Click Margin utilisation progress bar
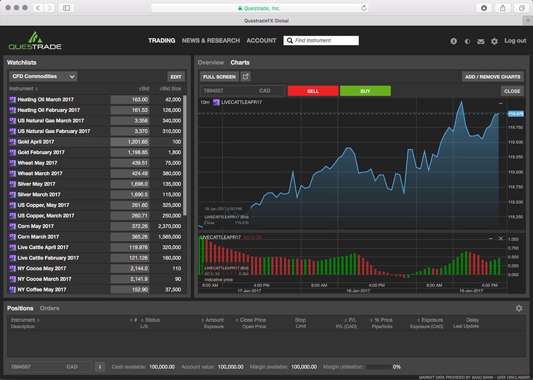The height and width of the screenshot is (380, 533). [378, 367]
